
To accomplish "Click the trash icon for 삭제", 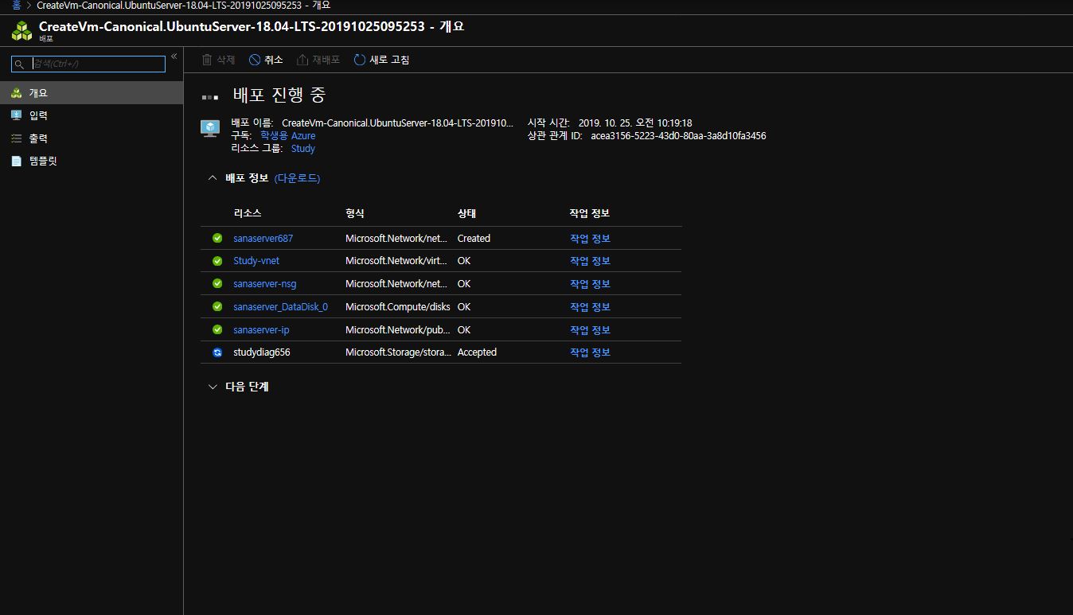I will [207, 60].
